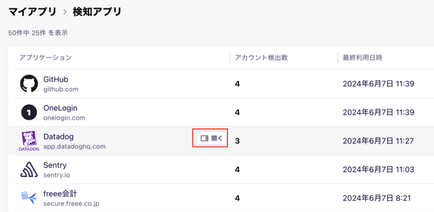This screenshot has width=434, height=212.
Task: Click the 検知アプリ breadcrumb title
Action: pyautogui.click(x=97, y=12)
